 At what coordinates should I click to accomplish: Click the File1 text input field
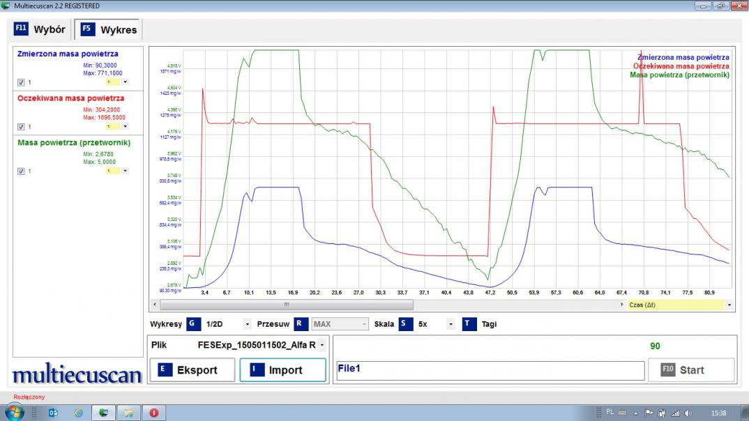click(489, 369)
